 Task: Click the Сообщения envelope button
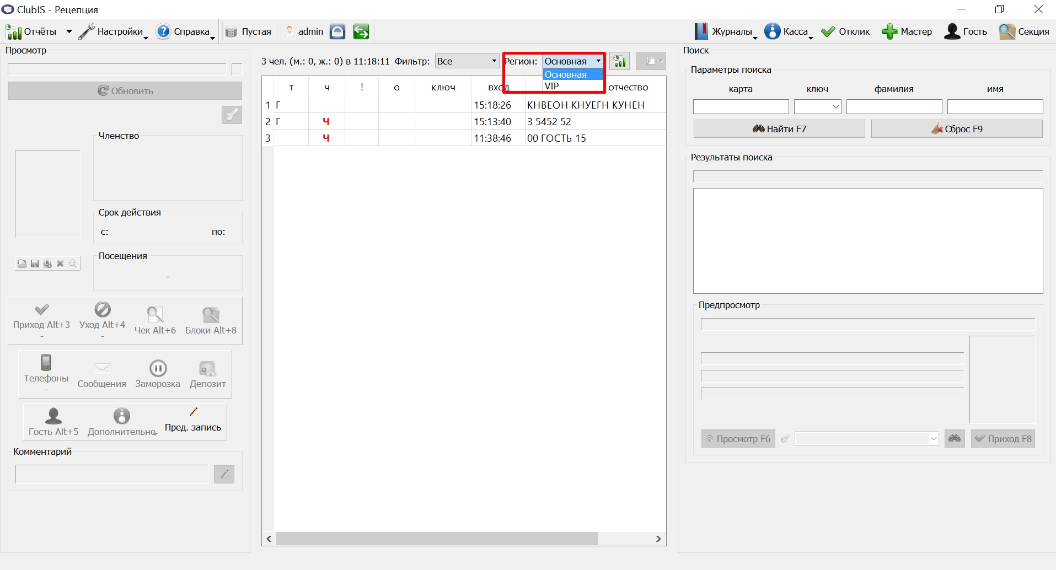pyautogui.click(x=102, y=375)
